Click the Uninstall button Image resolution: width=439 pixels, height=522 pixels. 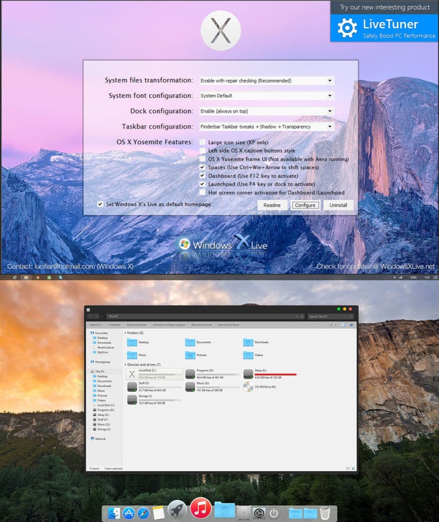point(338,205)
